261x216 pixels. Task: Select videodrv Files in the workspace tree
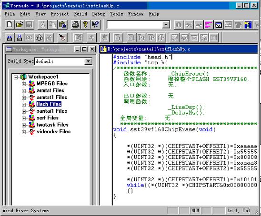(x=53, y=131)
